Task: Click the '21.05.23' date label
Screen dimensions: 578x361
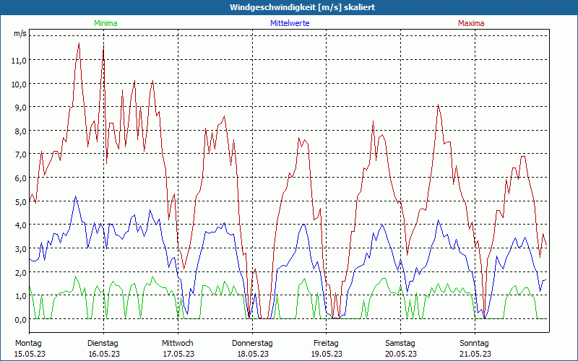Action: pyautogui.click(x=475, y=354)
